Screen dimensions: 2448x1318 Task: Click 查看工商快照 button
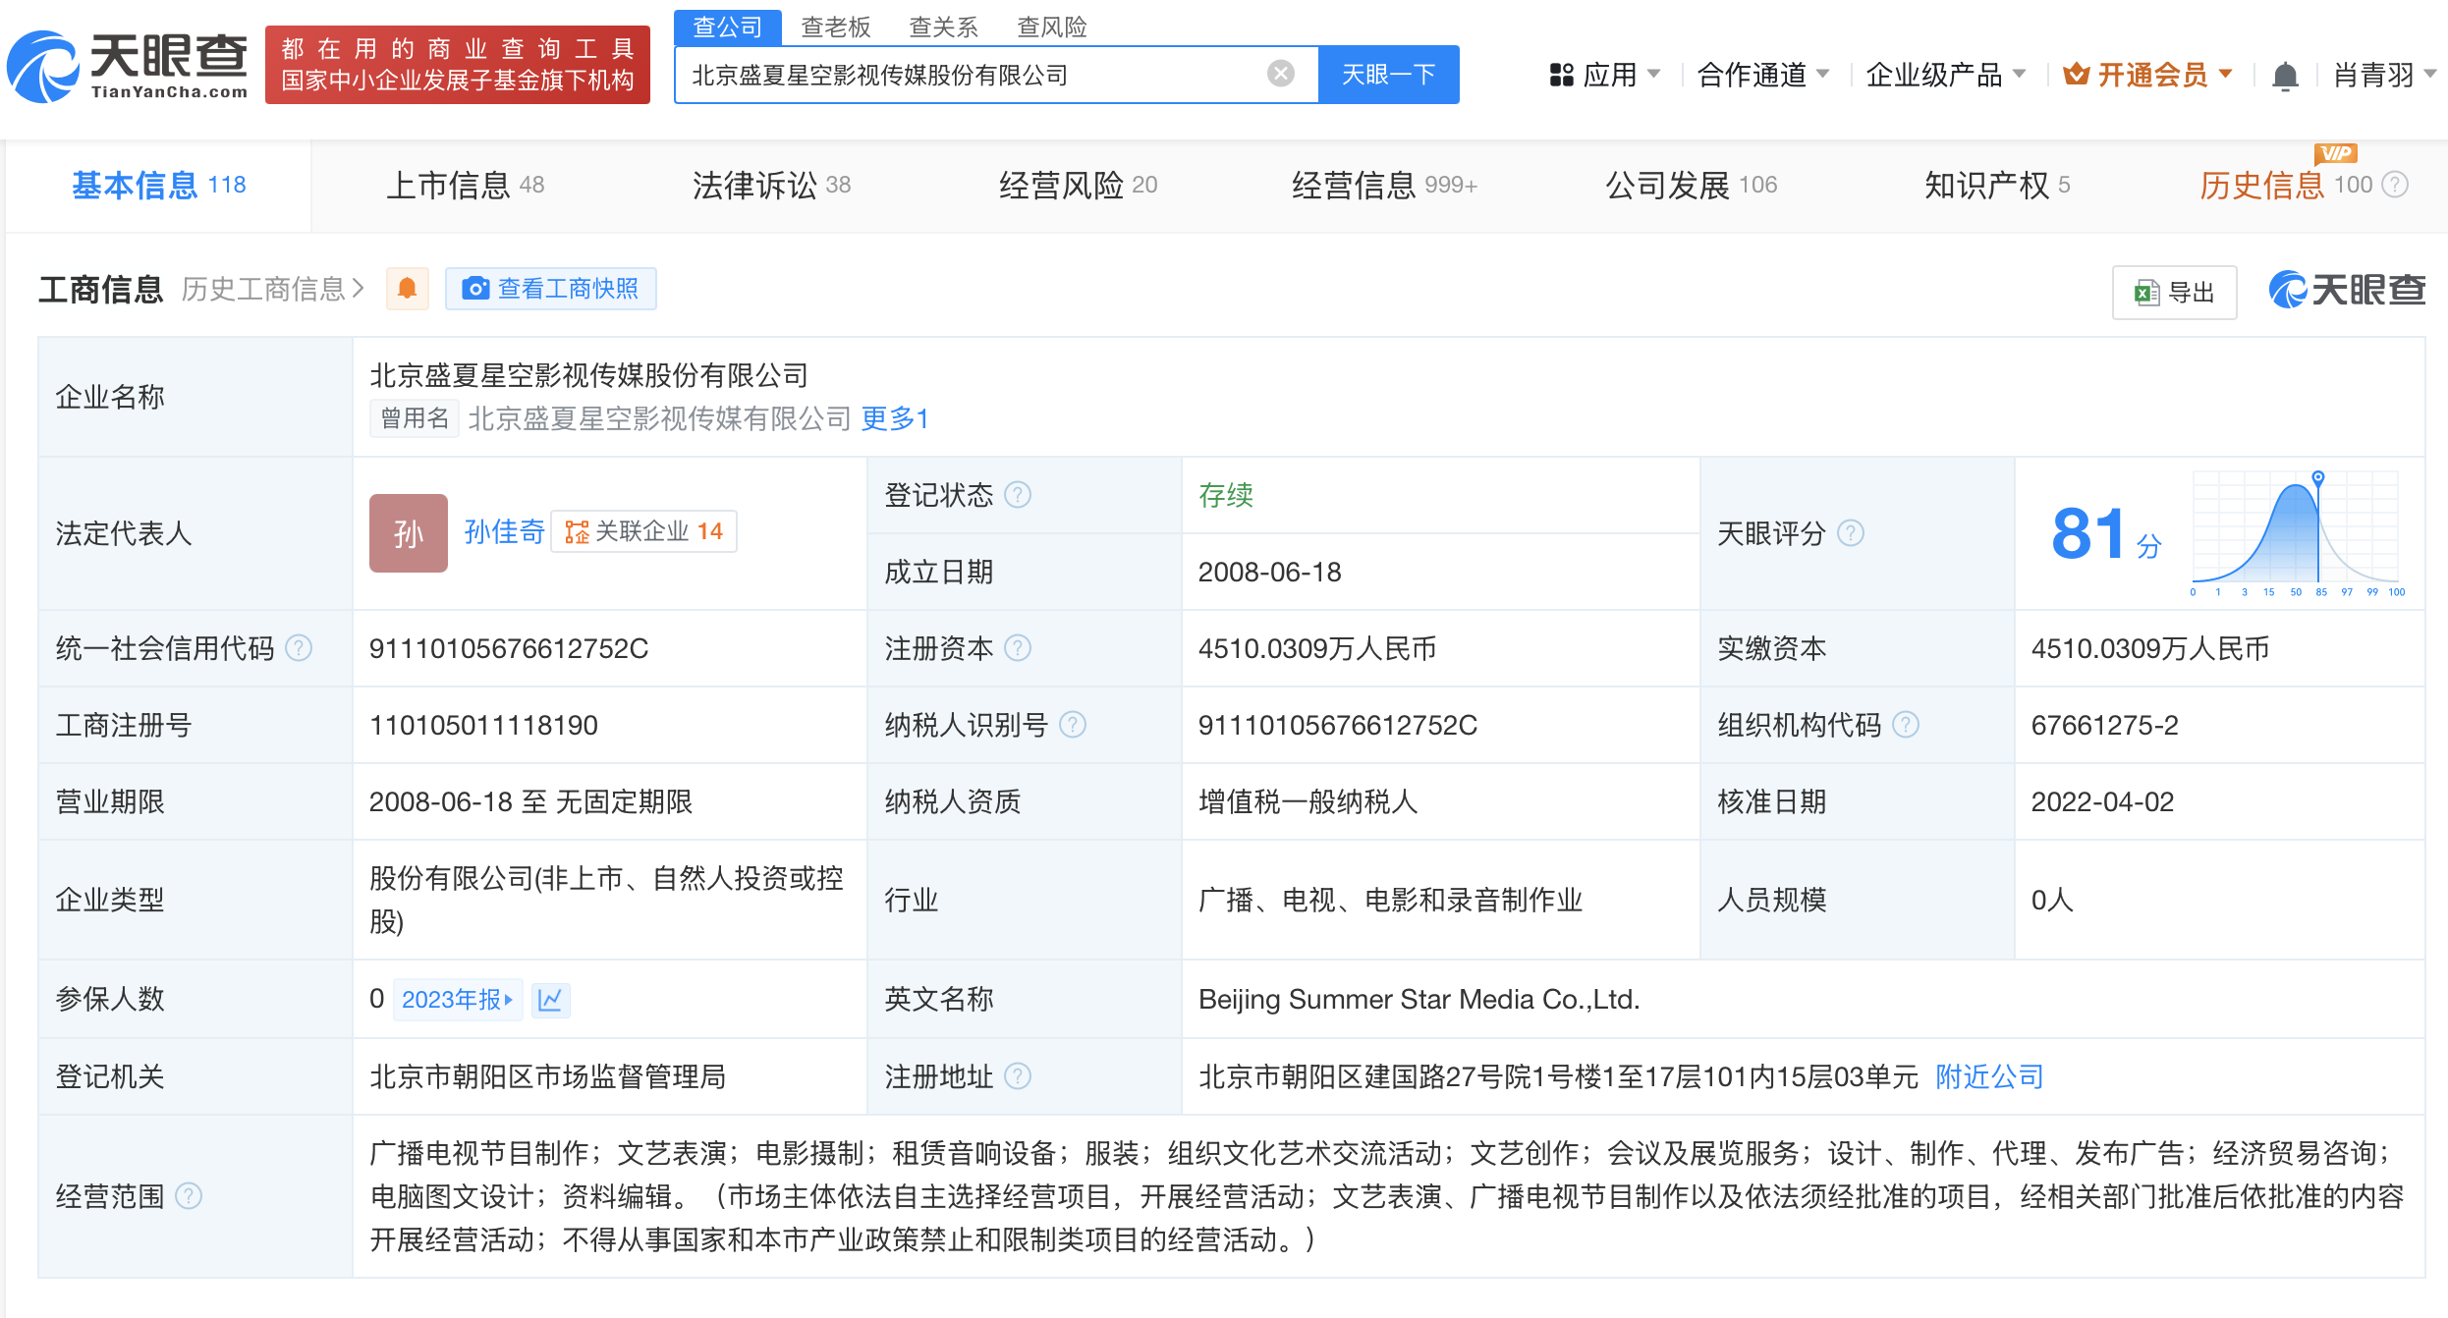pos(551,289)
